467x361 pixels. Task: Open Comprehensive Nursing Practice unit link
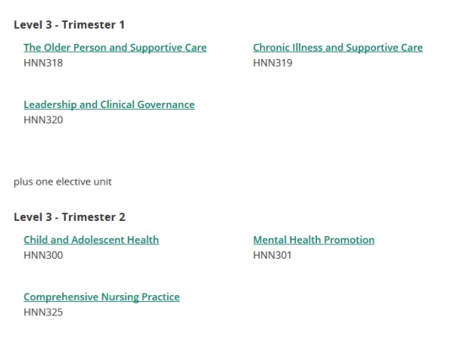point(101,297)
